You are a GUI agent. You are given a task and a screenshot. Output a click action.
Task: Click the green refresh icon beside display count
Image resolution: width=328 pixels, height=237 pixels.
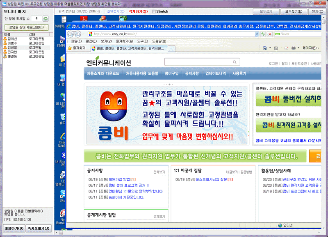coord(46,19)
